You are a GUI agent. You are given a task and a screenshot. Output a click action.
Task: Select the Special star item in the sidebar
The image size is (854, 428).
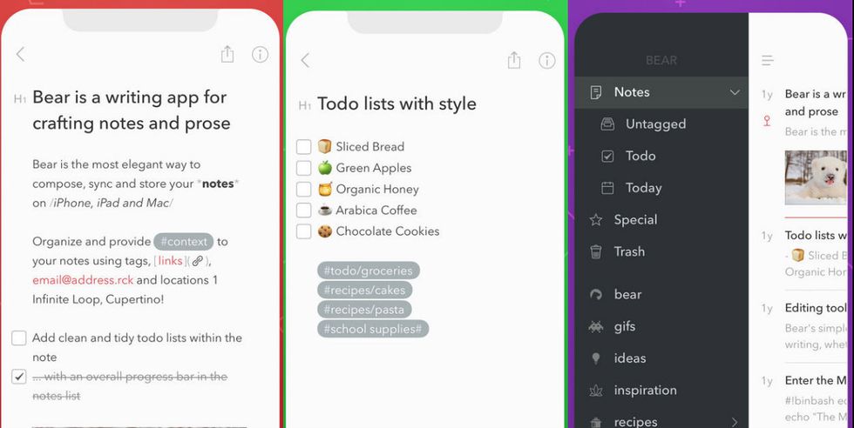pyautogui.click(x=634, y=219)
